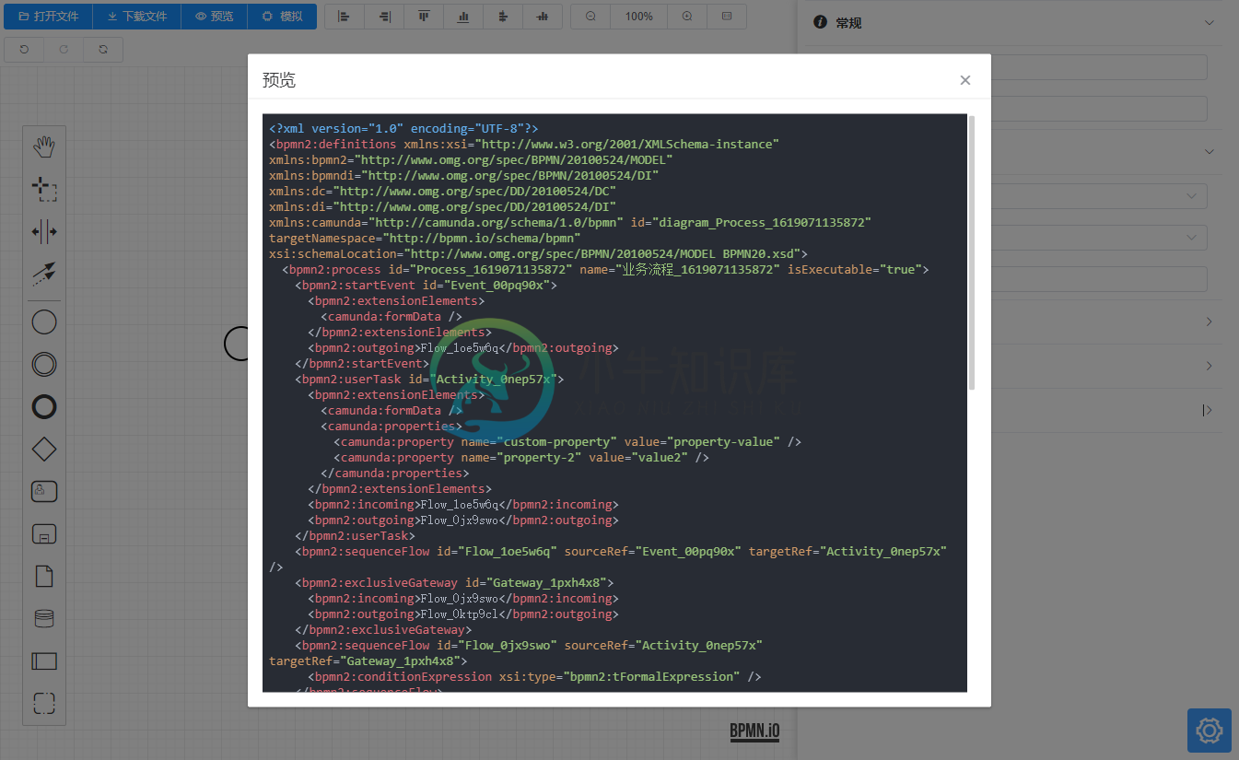Viewport: 1239px width, 760px height.
Task: Click the 模拟 simulation button
Action: coord(282,17)
